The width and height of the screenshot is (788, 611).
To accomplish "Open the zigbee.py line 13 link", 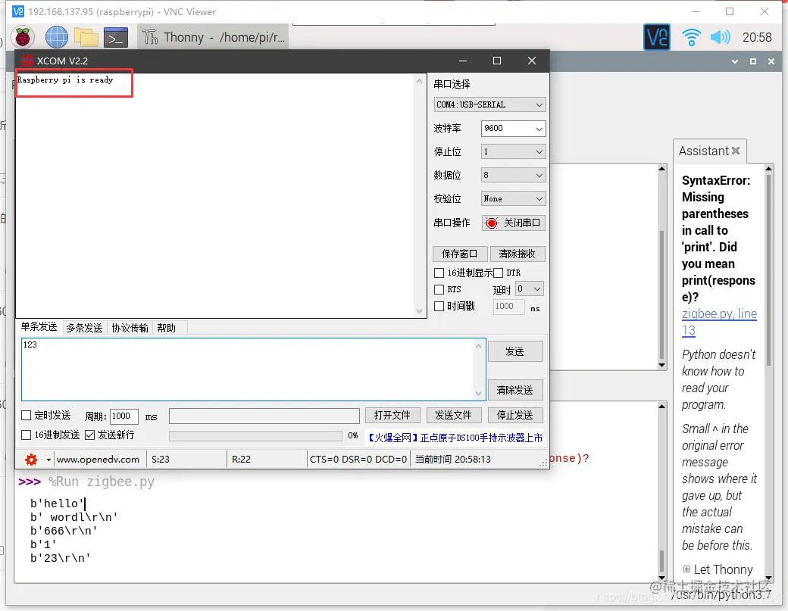I will [718, 322].
